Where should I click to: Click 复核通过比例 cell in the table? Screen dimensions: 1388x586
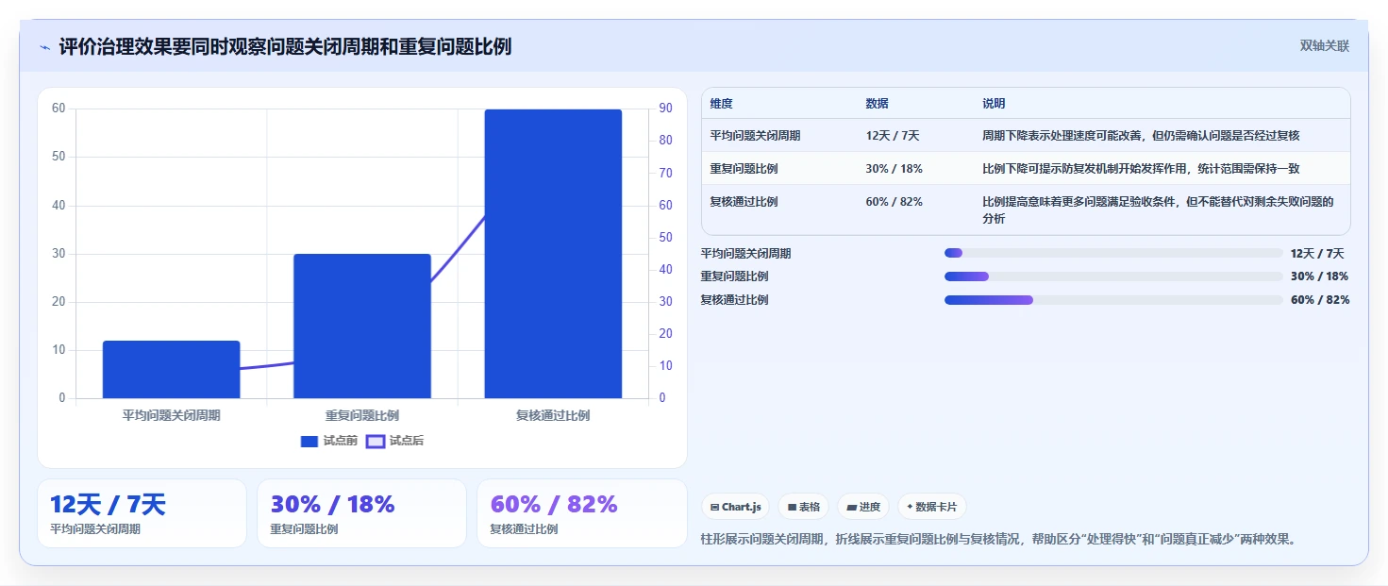click(744, 202)
